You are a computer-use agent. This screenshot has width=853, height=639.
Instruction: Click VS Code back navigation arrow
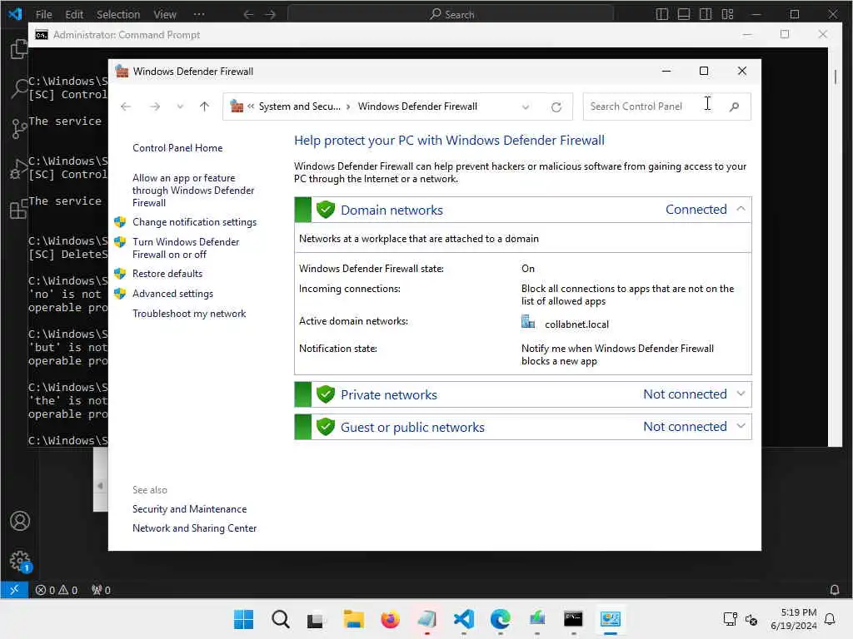(x=248, y=14)
